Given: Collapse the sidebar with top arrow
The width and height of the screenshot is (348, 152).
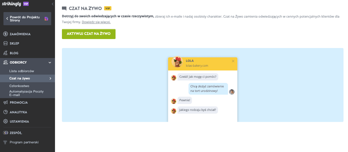Looking at the screenshot, I should pyautogui.click(x=52, y=4).
